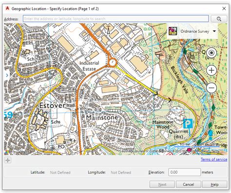Click into the Elevation value field

[184, 172]
